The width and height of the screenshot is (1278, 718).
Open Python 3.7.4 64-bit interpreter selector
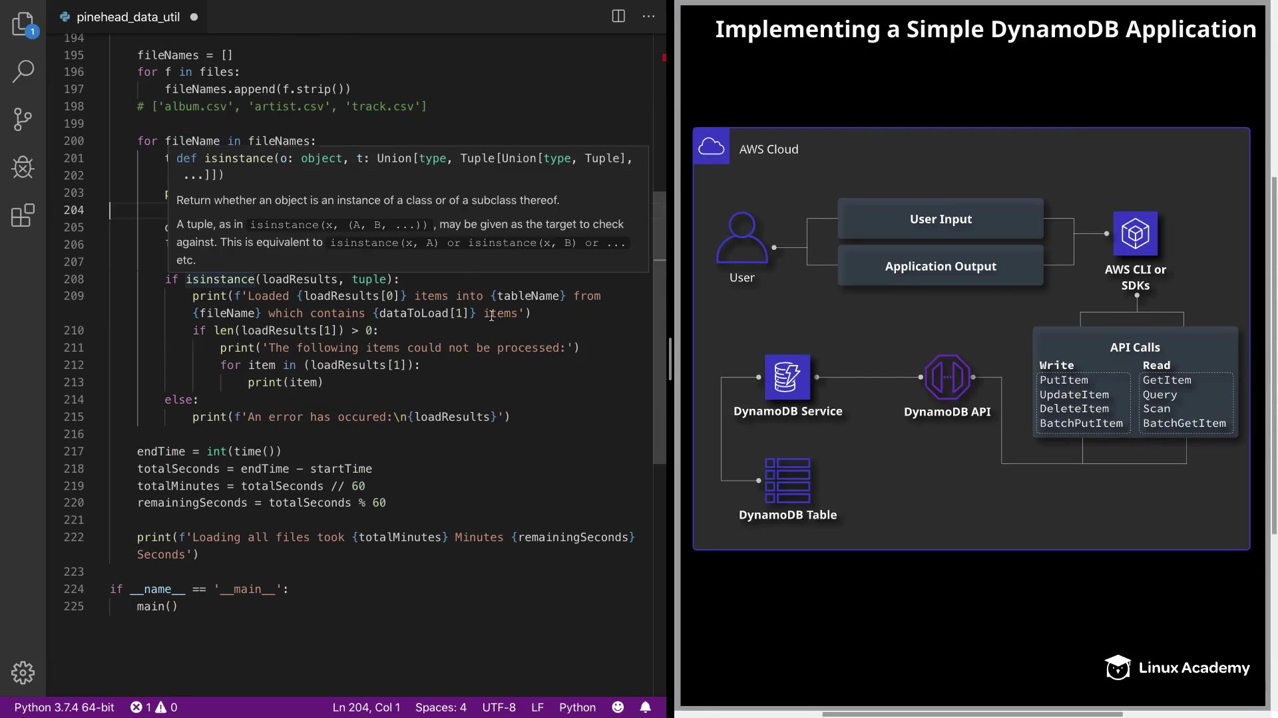(65, 707)
